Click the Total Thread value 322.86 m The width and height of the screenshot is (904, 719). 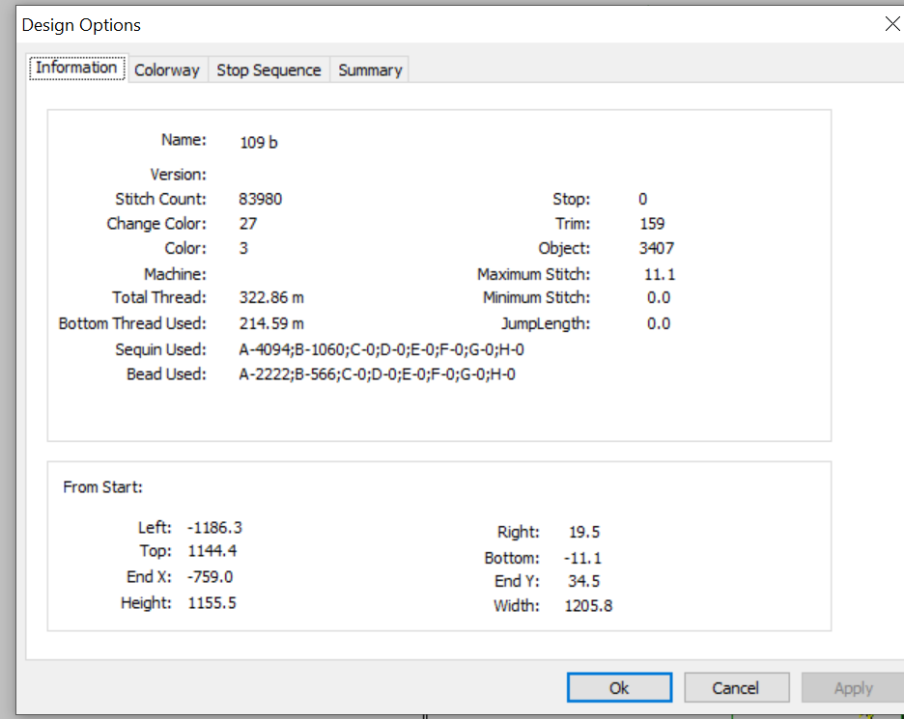coord(271,298)
